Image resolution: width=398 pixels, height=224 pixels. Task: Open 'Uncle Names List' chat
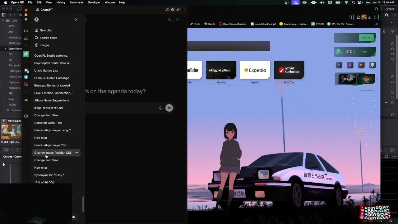point(46,71)
